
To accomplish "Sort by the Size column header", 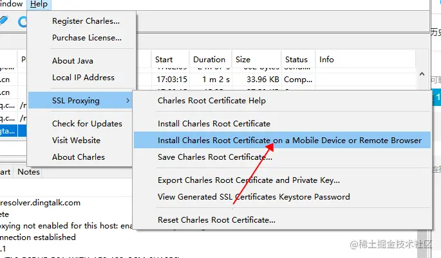I will (256, 60).
